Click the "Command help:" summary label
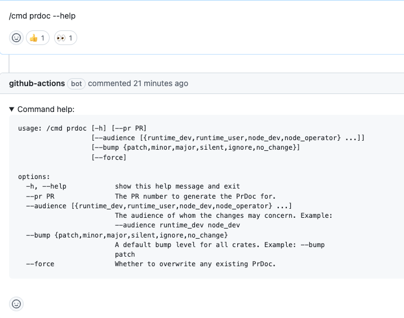404x318 pixels. click(x=46, y=109)
